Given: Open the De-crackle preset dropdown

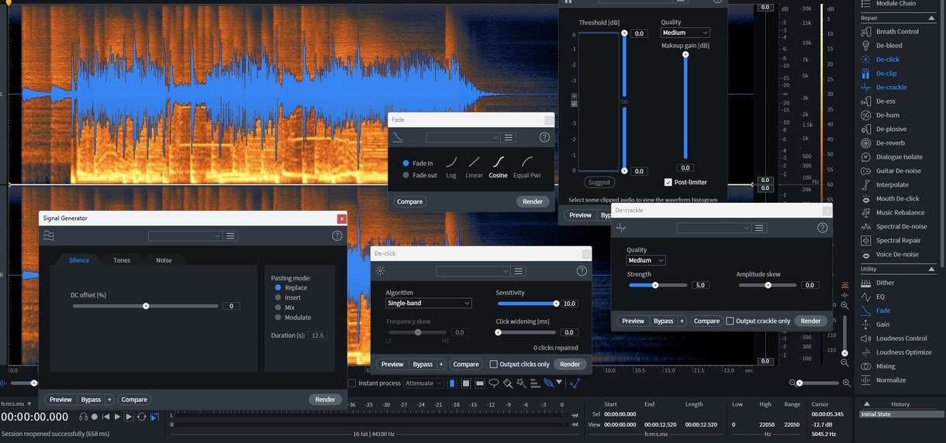Looking at the screenshot, I should (714, 228).
